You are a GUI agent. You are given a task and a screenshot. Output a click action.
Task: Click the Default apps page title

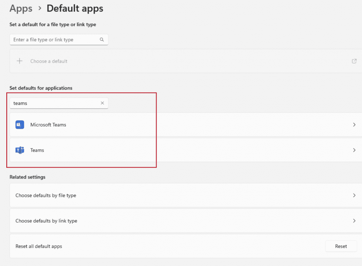pos(75,8)
